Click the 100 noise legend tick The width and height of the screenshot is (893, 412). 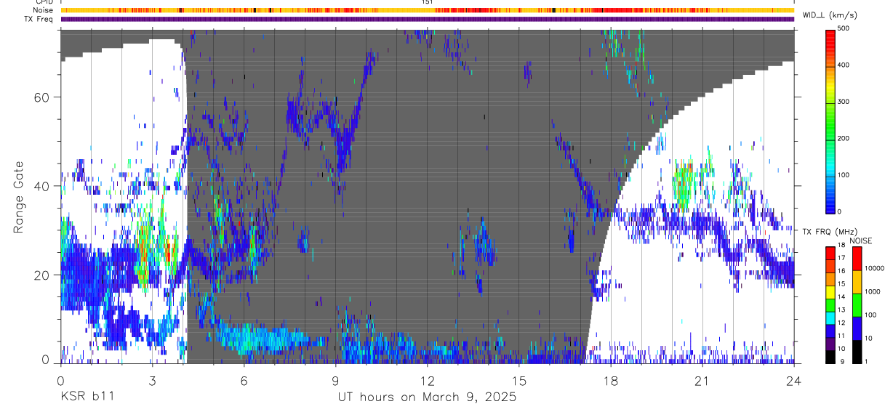tap(870, 315)
